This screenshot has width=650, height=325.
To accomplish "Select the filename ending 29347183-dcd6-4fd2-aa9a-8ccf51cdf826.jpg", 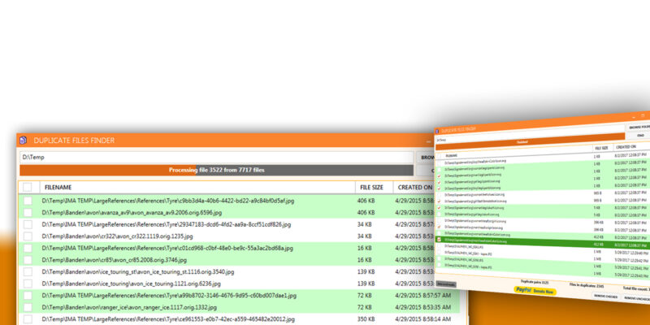I will pos(167,225).
